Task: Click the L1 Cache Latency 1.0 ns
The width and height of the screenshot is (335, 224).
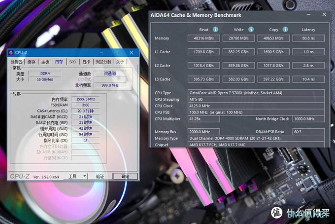Action: tap(308, 52)
